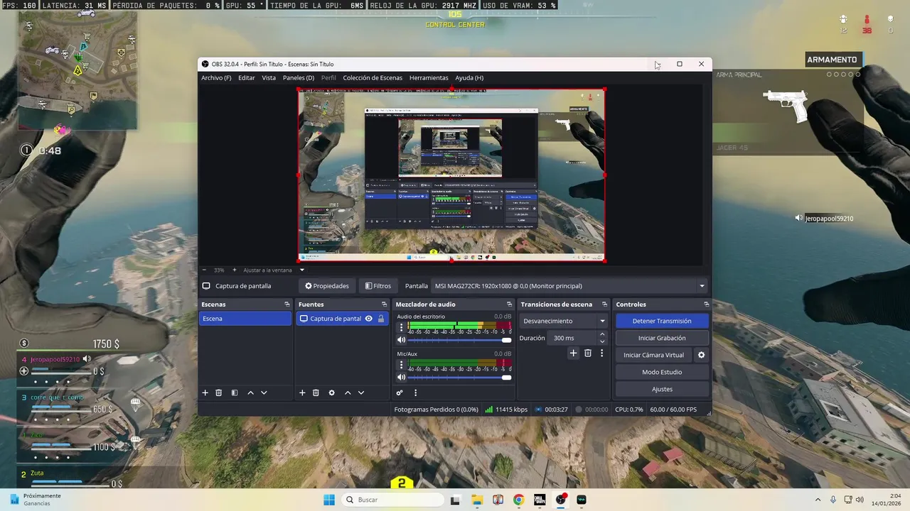Click Audio del escritorio volume slider

(460, 340)
